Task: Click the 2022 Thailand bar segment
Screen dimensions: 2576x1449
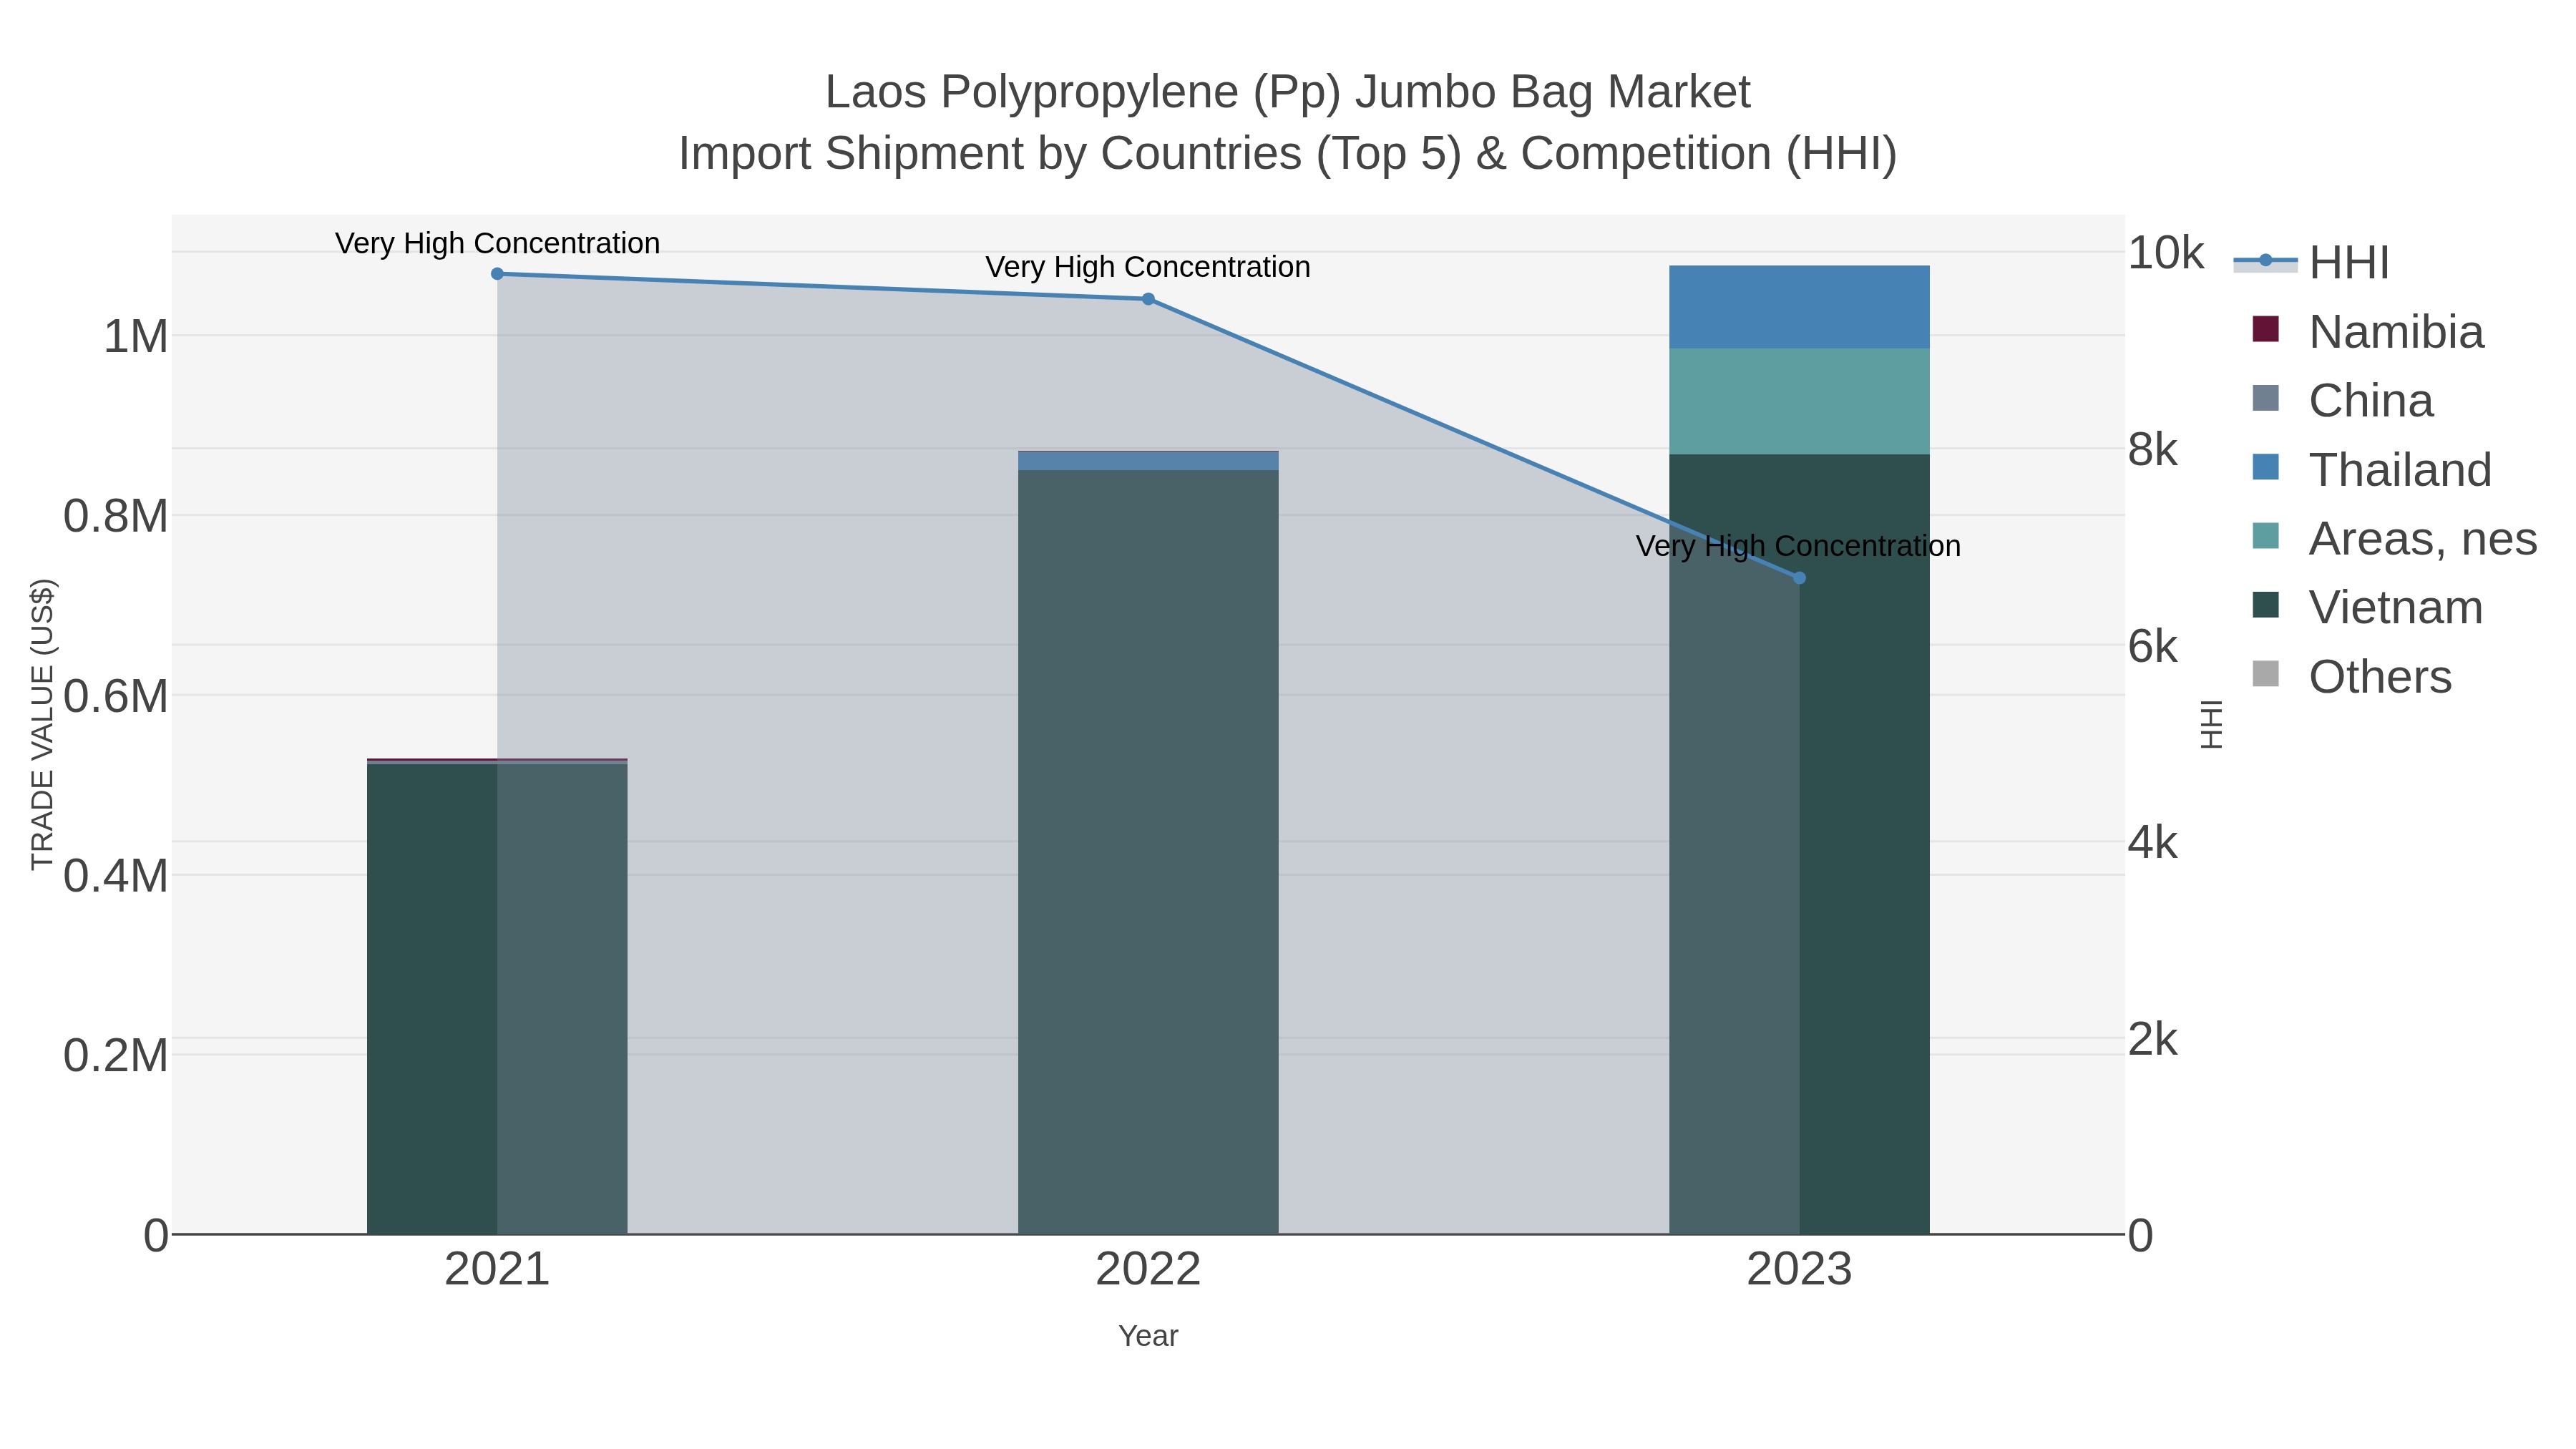Action: tap(1148, 461)
